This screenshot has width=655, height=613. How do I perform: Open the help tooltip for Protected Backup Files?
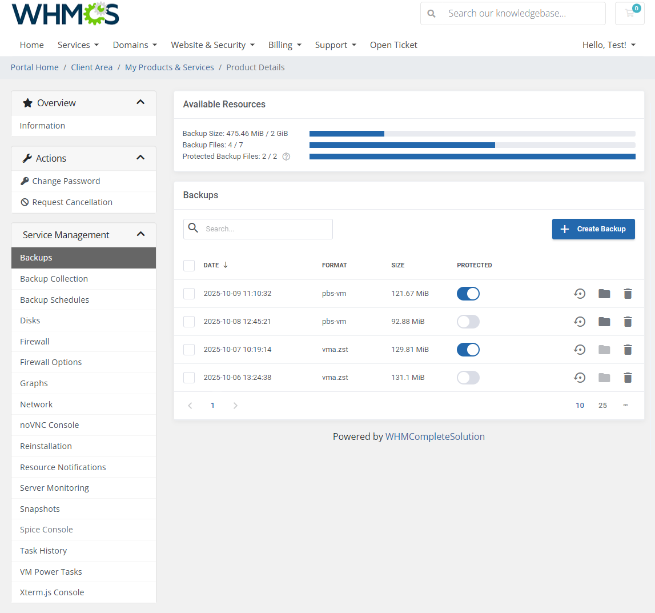point(286,156)
